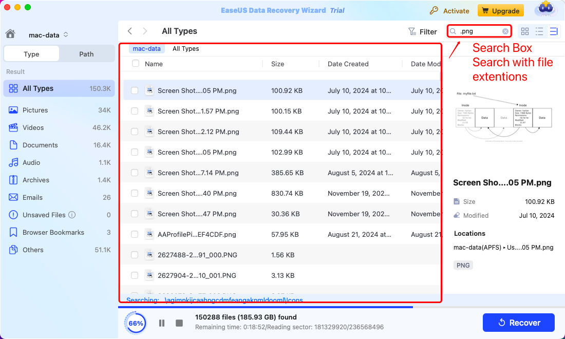
Task: Open the preview thumbnail image
Action: (x=503, y=117)
